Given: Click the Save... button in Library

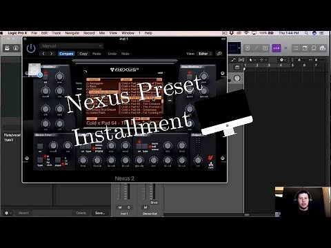Looking at the screenshot, I should click(100, 213).
